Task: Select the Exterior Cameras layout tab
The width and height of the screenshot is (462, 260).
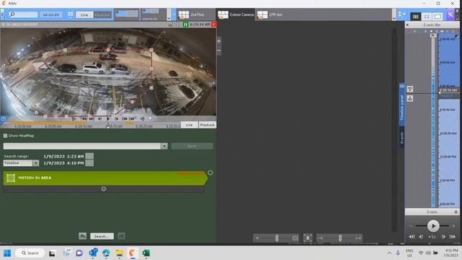Action: click(x=235, y=14)
